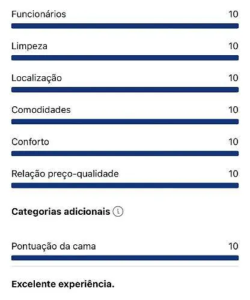
Task: Select the Comodidades label
Action: 41,110
